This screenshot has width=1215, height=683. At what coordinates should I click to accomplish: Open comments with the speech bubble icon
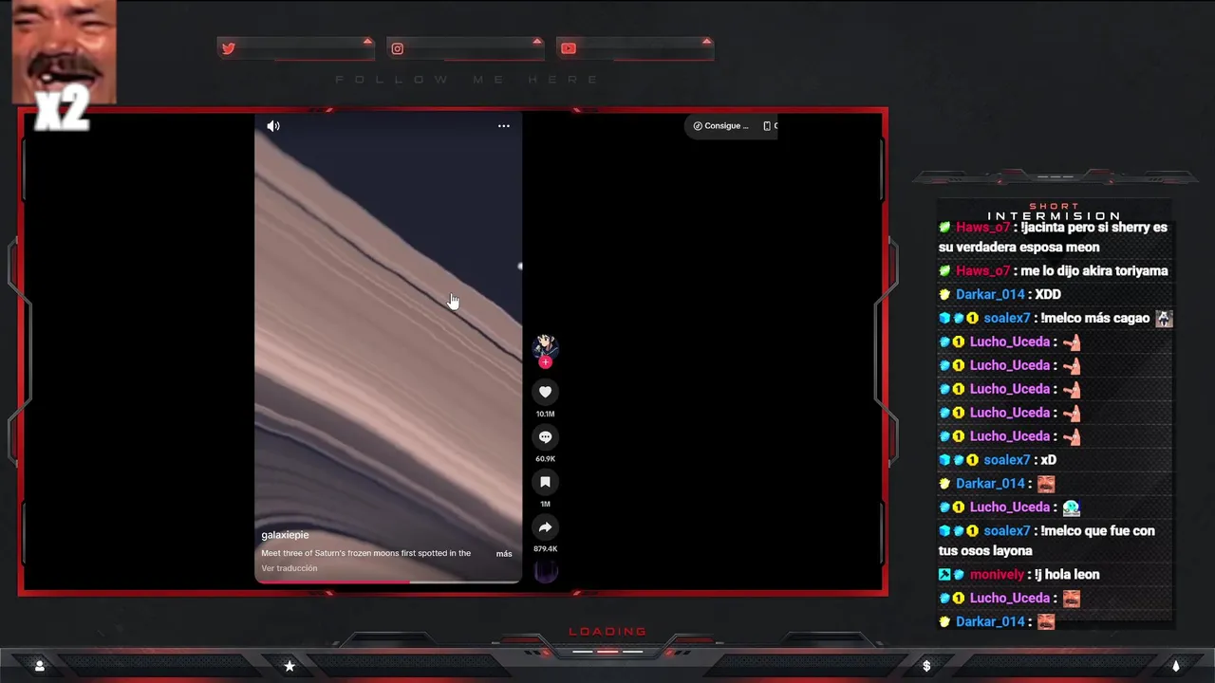tap(545, 437)
